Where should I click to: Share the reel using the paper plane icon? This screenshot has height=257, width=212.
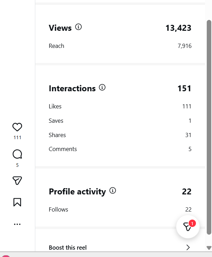17,181
